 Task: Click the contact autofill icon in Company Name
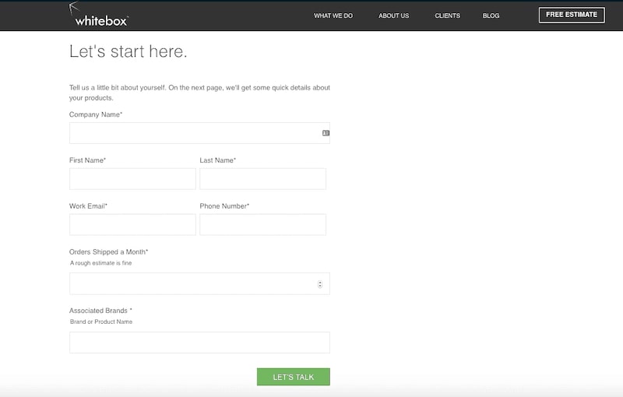(x=326, y=133)
